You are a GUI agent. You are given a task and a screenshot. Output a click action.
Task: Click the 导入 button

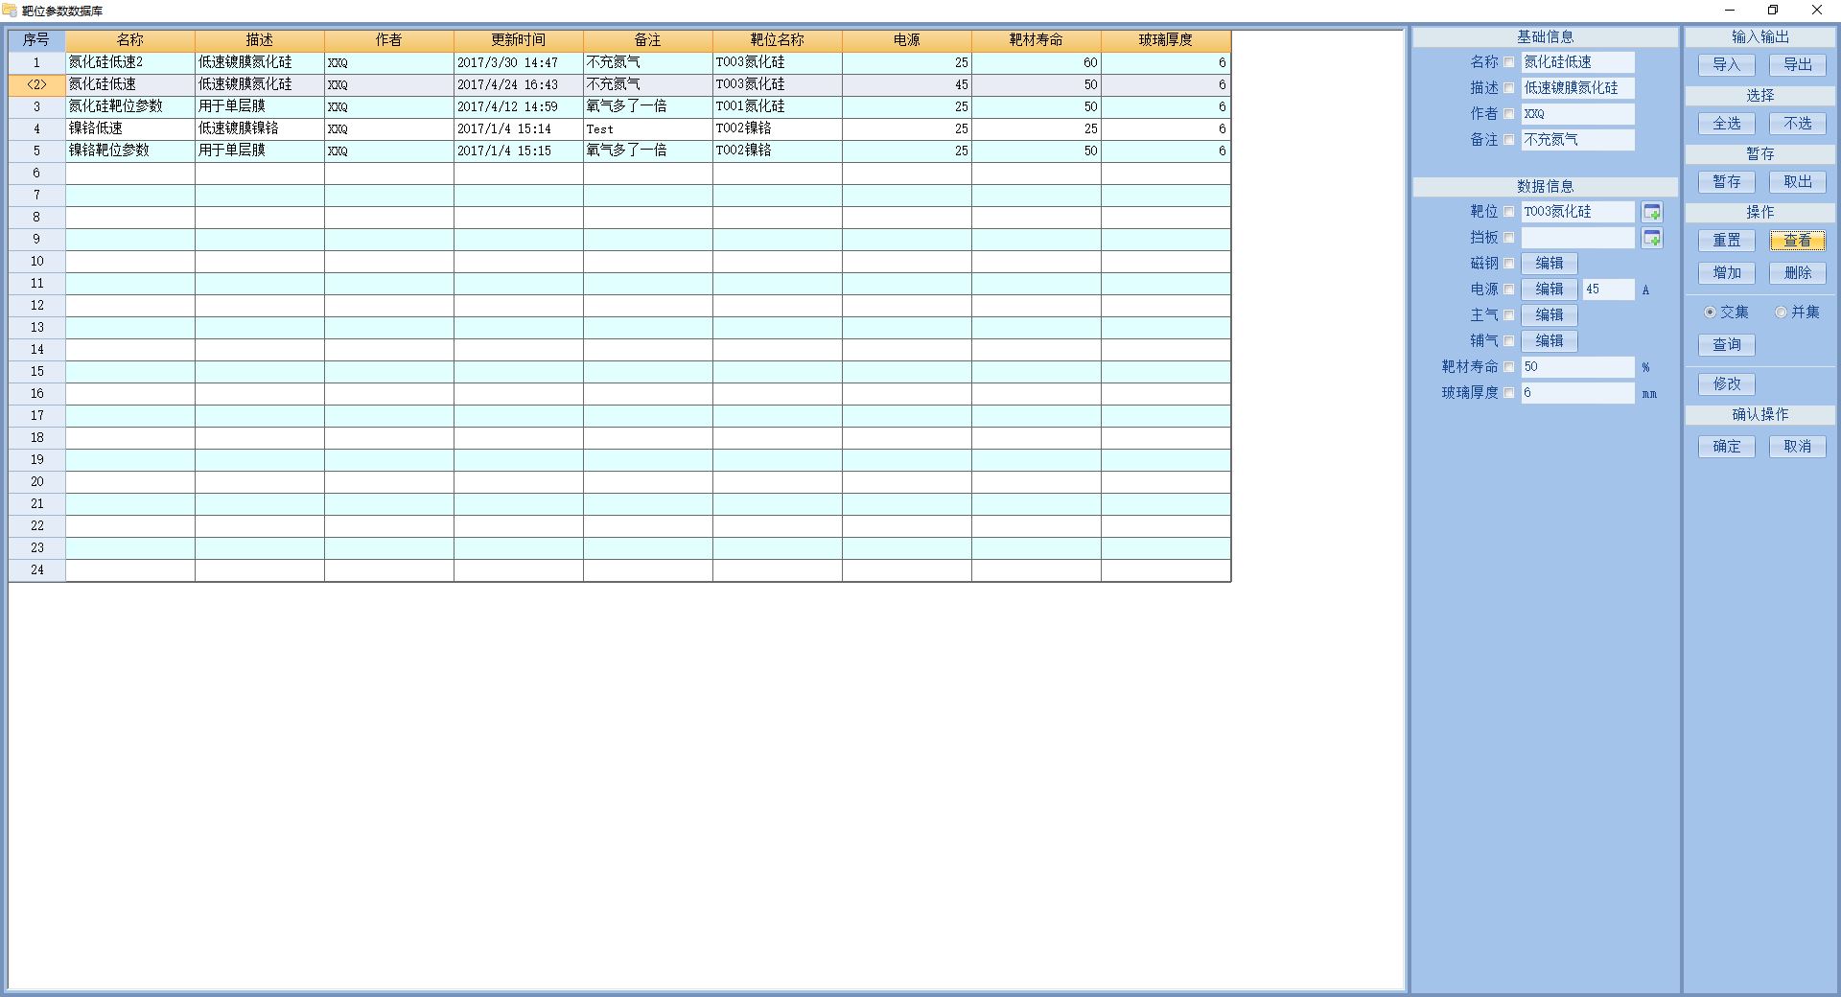click(1727, 65)
